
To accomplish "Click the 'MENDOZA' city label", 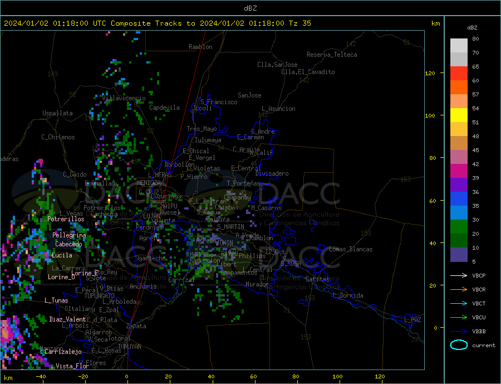I will click(x=149, y=183).
